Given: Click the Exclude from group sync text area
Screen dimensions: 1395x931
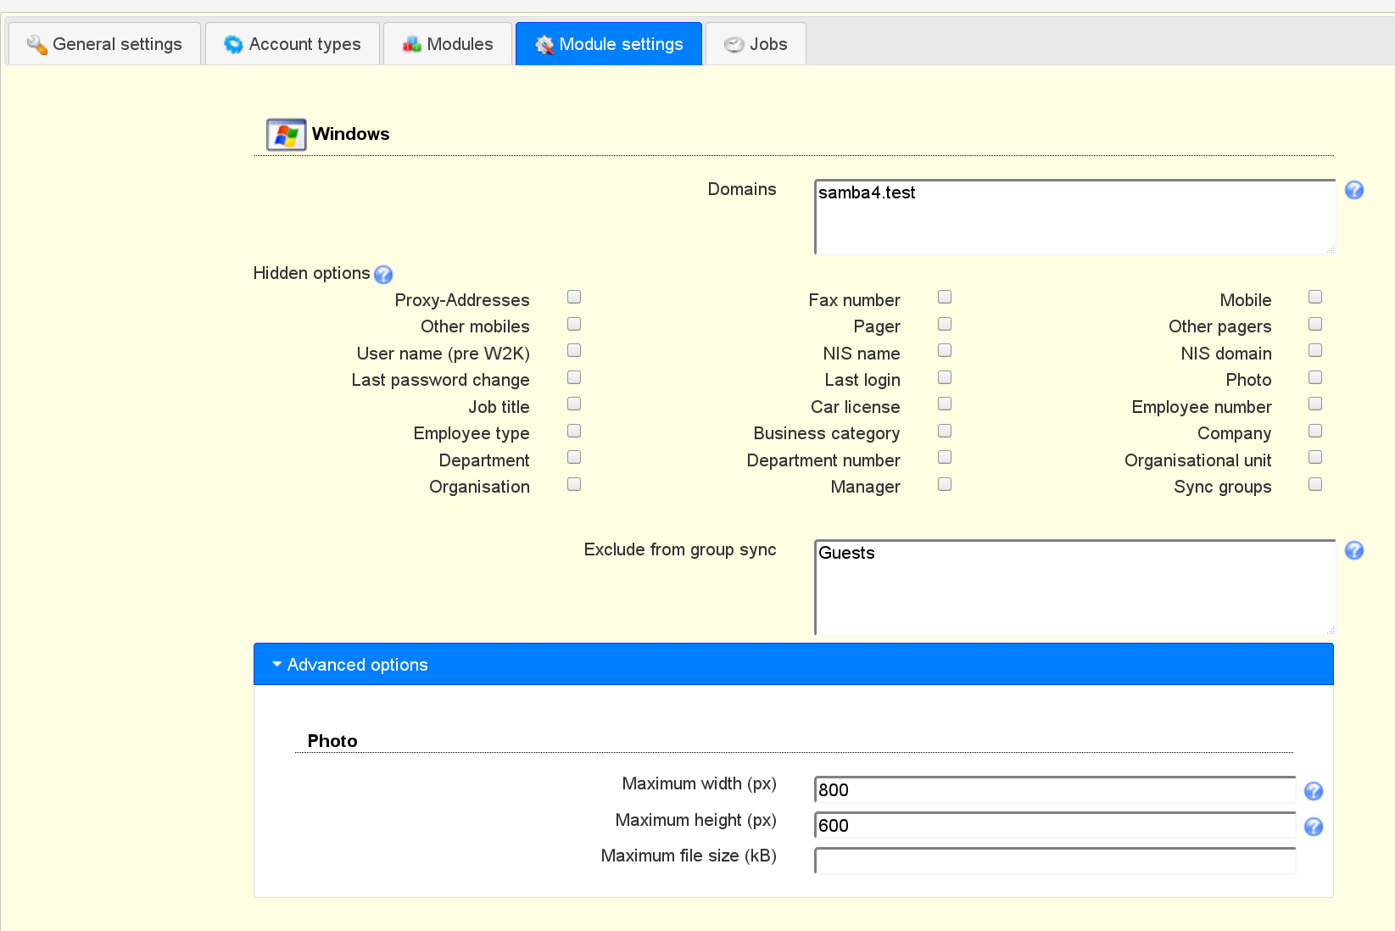Looking at the screenshot, I should coord(1074,587).
